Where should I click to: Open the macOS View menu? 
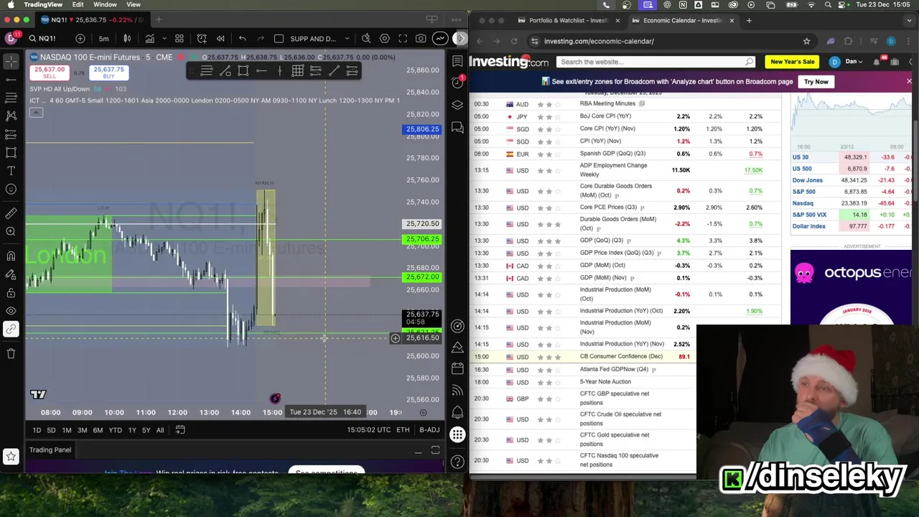click(x=134, y=4)
